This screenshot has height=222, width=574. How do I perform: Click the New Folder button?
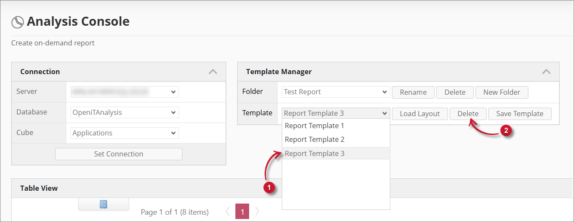tap(501, 92)
